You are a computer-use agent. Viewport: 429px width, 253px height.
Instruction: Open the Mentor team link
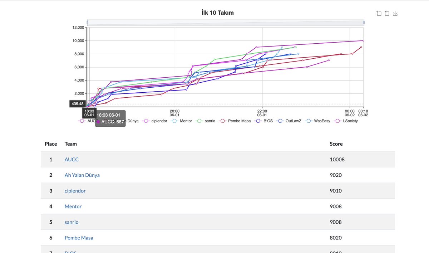click(x=73, y=206)
